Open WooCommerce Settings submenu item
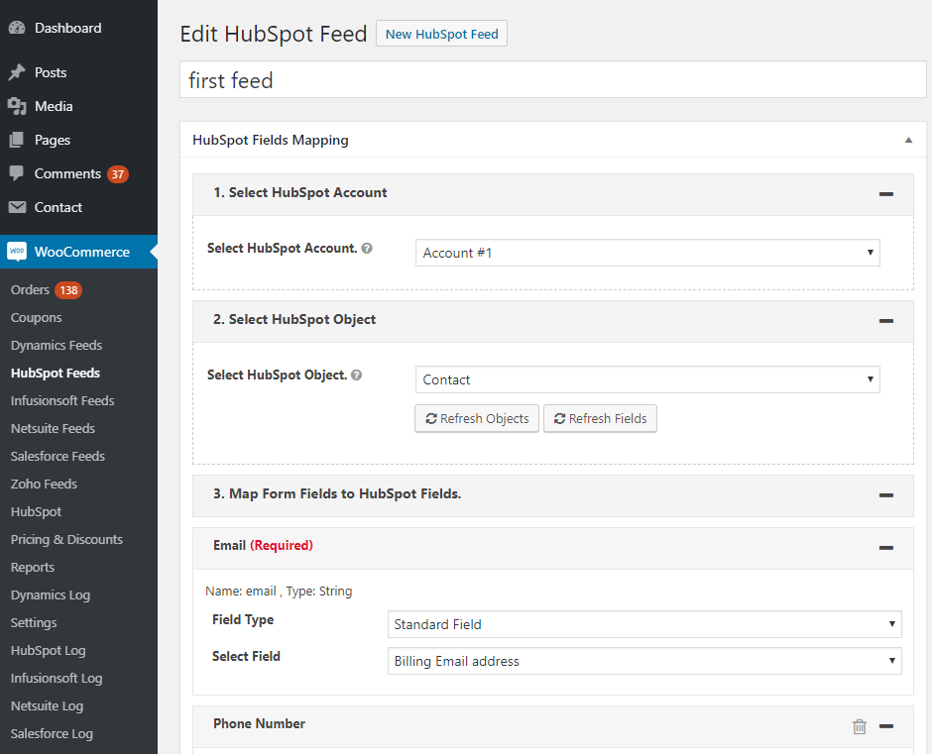 click(34, 622)
